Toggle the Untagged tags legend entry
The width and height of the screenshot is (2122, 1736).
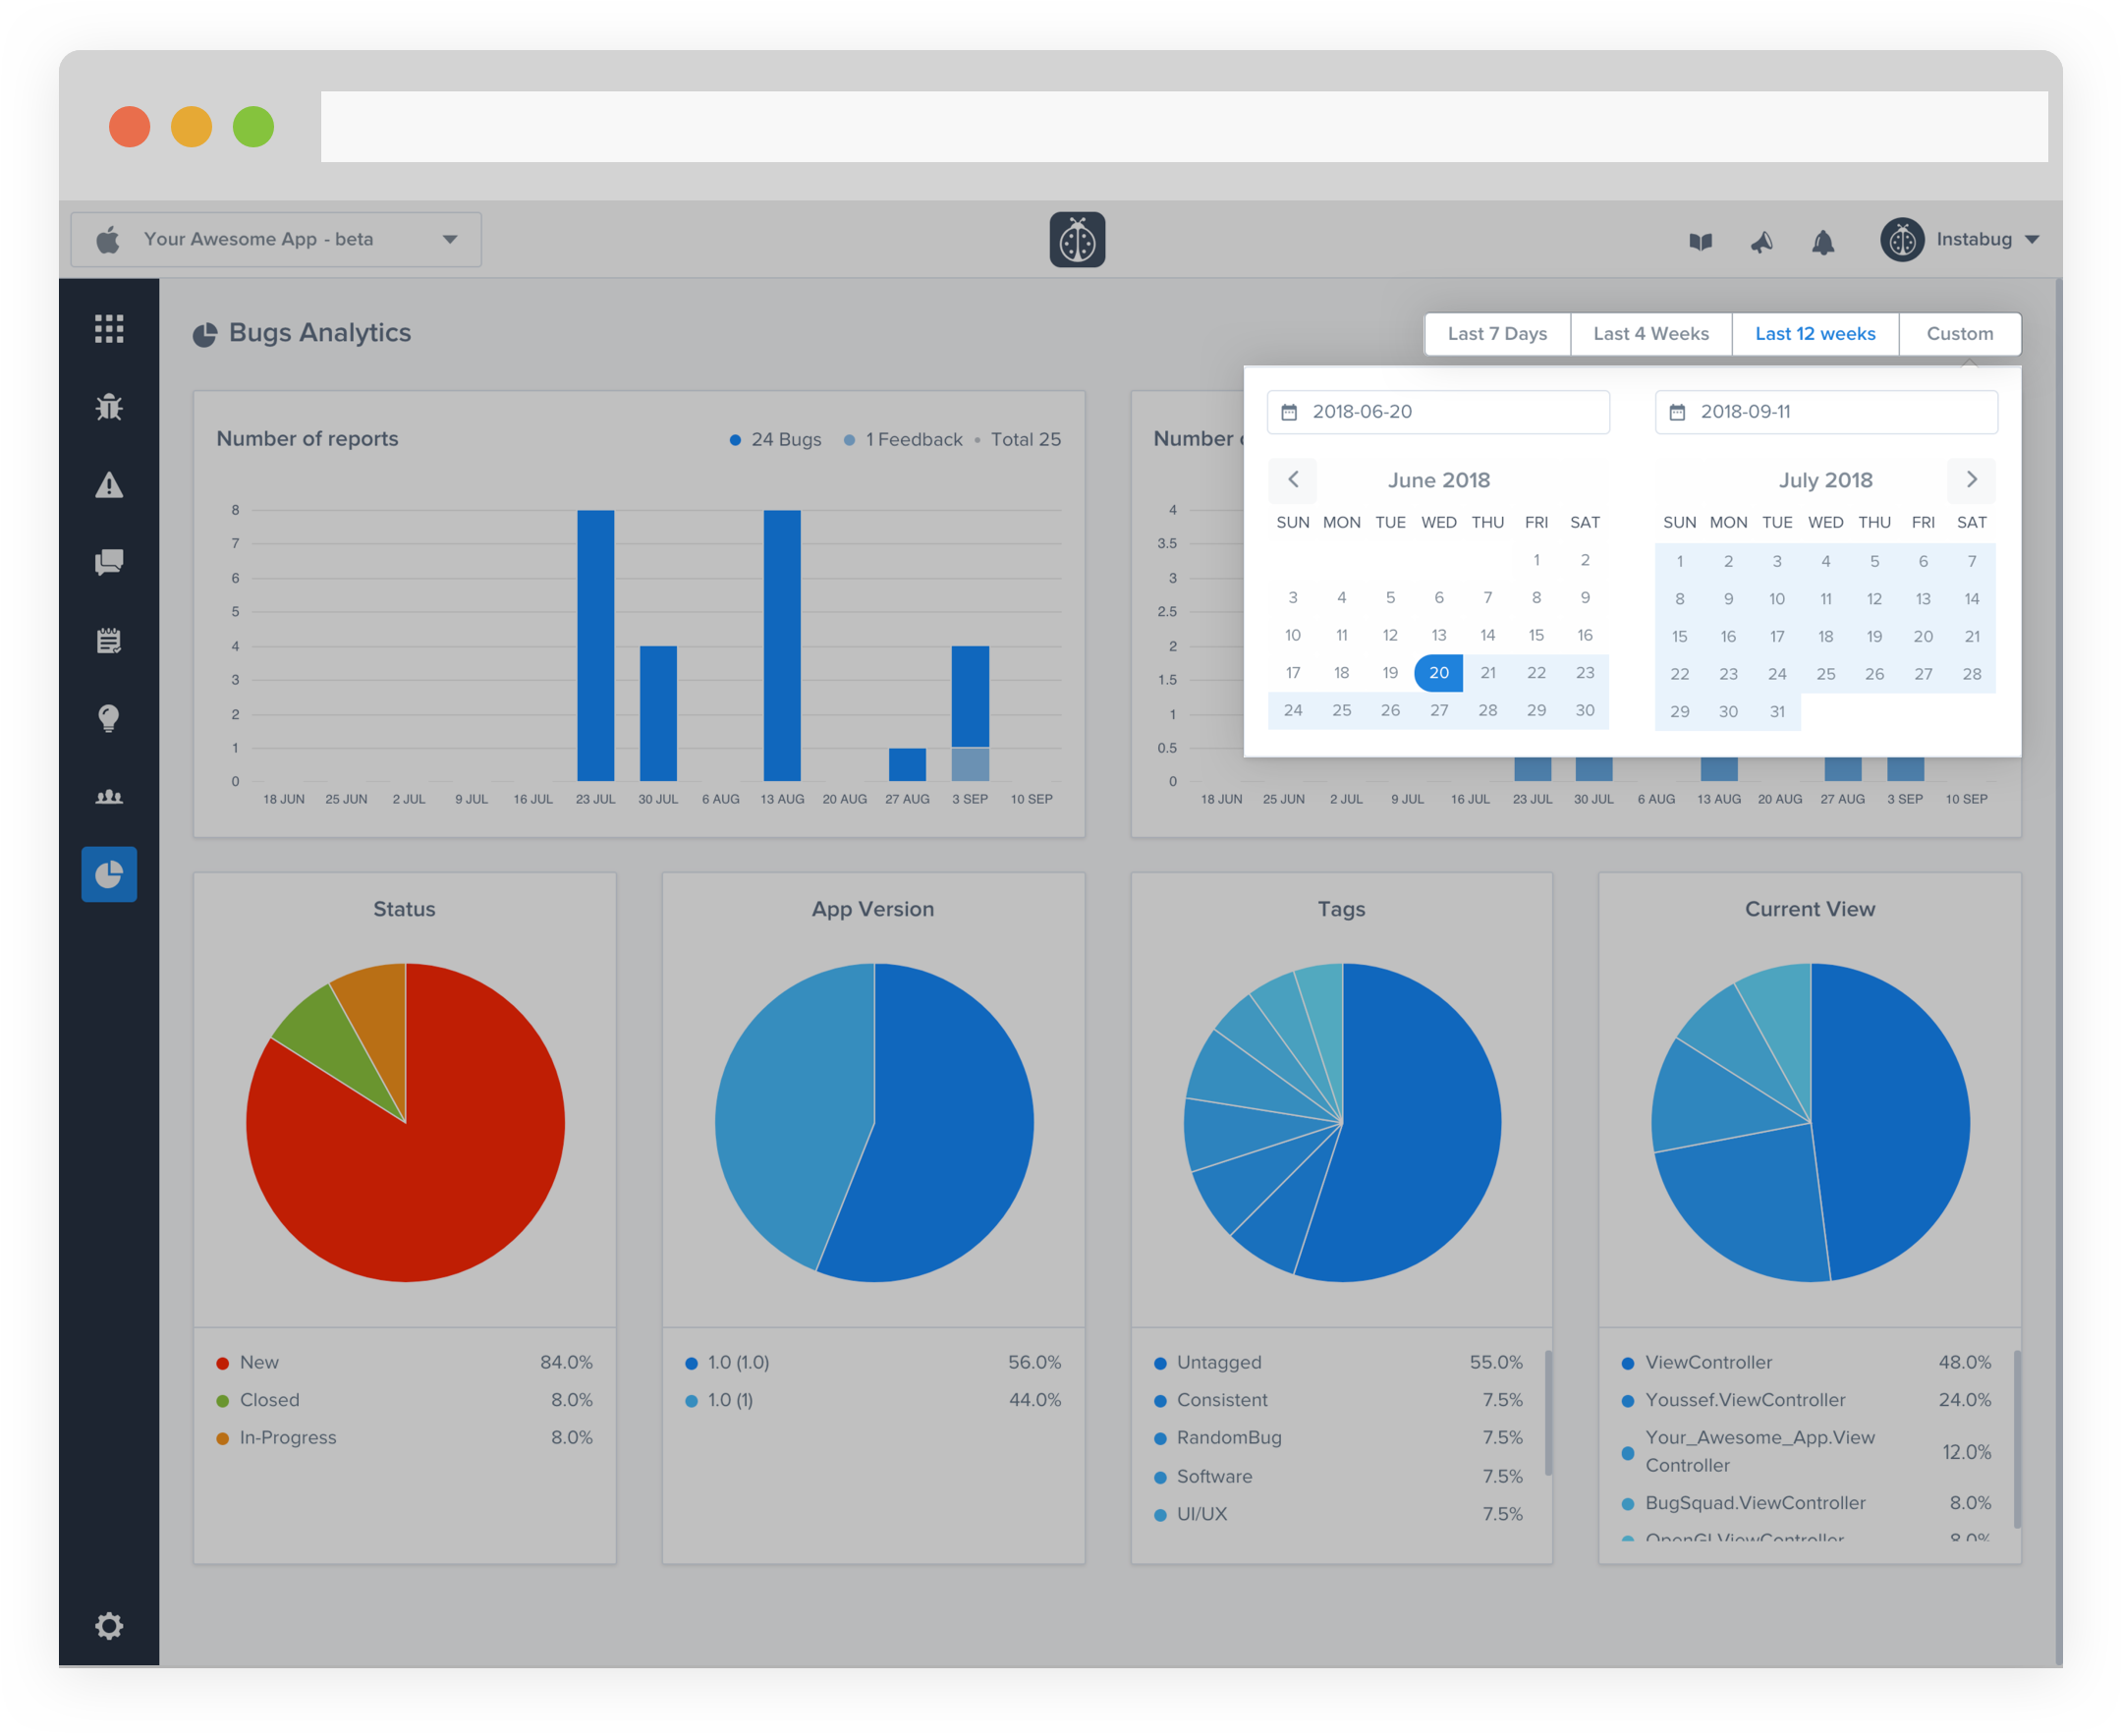[x=1338, y=1363]
